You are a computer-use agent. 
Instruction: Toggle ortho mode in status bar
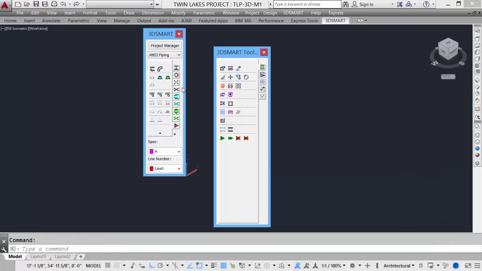[151, 266]
